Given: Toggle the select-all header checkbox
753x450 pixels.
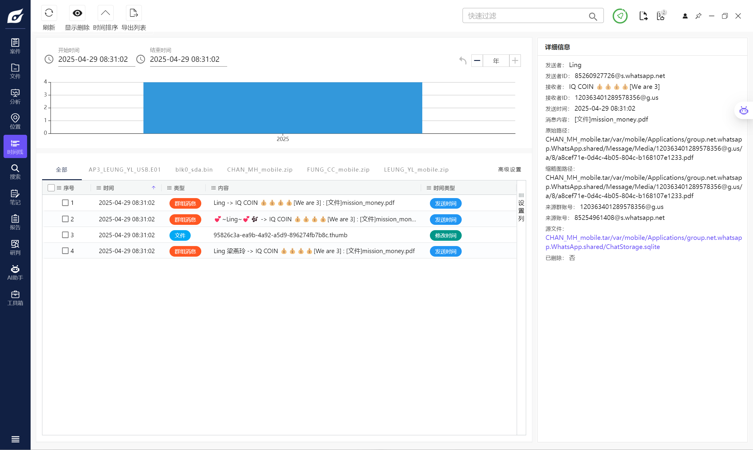Looking at the screenshot, I should click(51, 188).
